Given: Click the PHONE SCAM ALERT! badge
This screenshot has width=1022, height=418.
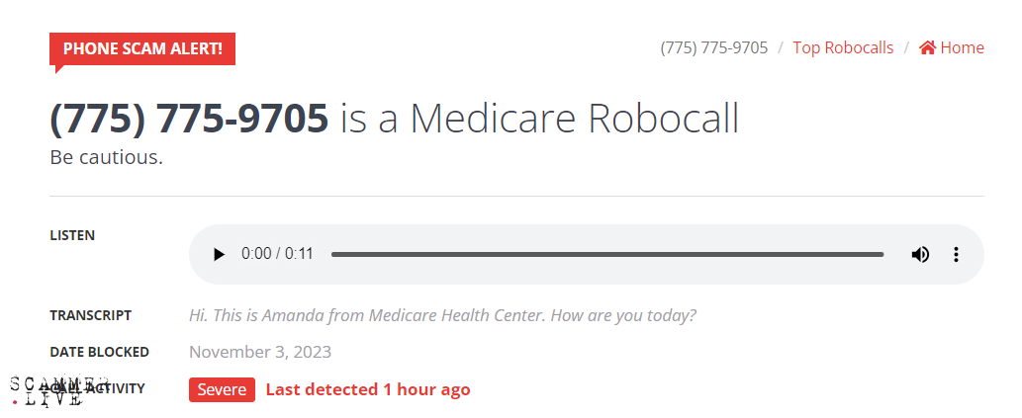Looking at the screenshot, I should coord(142,48).
